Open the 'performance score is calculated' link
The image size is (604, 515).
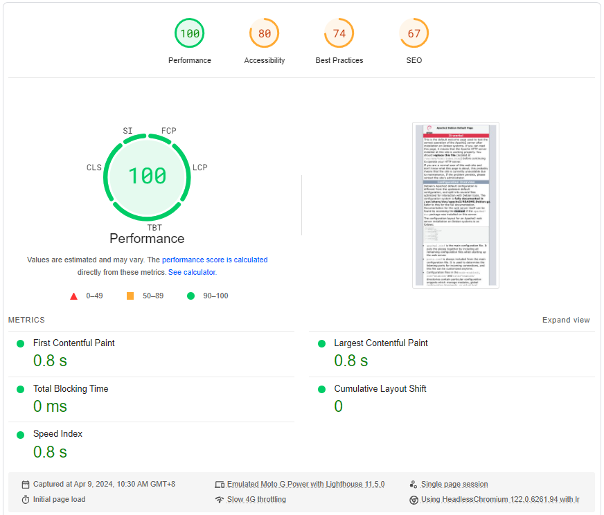pos(215,260)
